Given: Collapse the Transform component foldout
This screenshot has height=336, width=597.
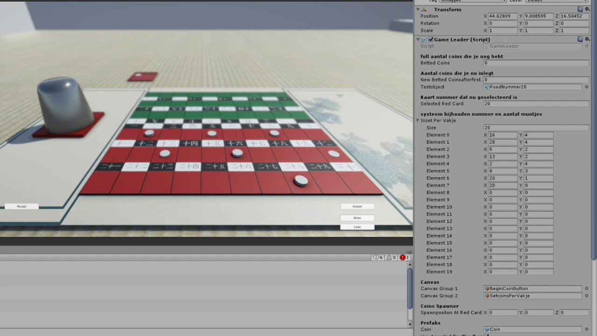Looking at the screenshot, I should tap(418, 9).
